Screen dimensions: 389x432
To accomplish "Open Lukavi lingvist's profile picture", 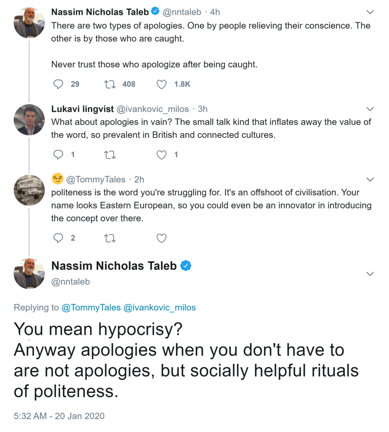I will tap(29, 119).
